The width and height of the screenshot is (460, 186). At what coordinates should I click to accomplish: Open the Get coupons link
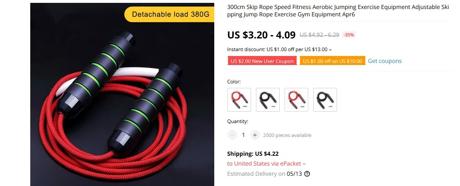pyautogui.click(x=385, y=61)
